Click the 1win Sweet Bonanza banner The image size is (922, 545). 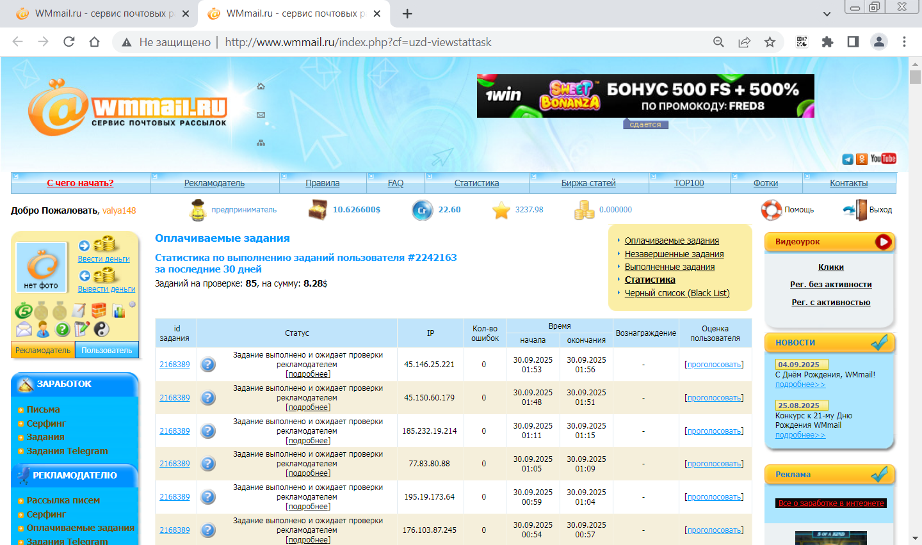click(x=645, y=96)
